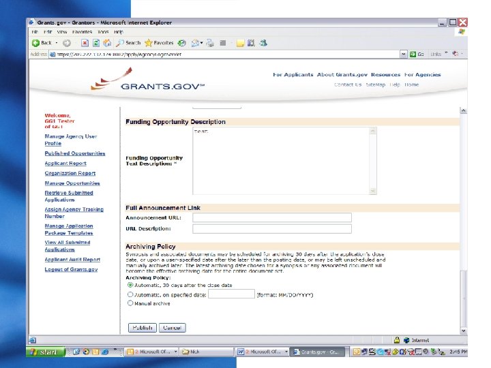
Task: Click the padlock icon in status bar
Action: (397, 340)
